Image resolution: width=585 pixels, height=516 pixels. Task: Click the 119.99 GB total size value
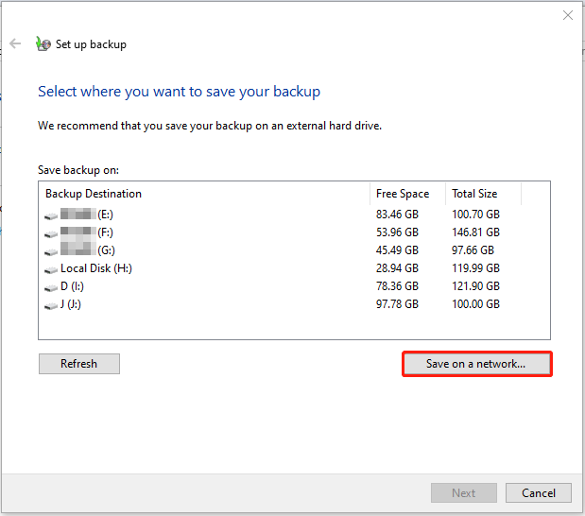pyautogui.click(x=475, y=267)
